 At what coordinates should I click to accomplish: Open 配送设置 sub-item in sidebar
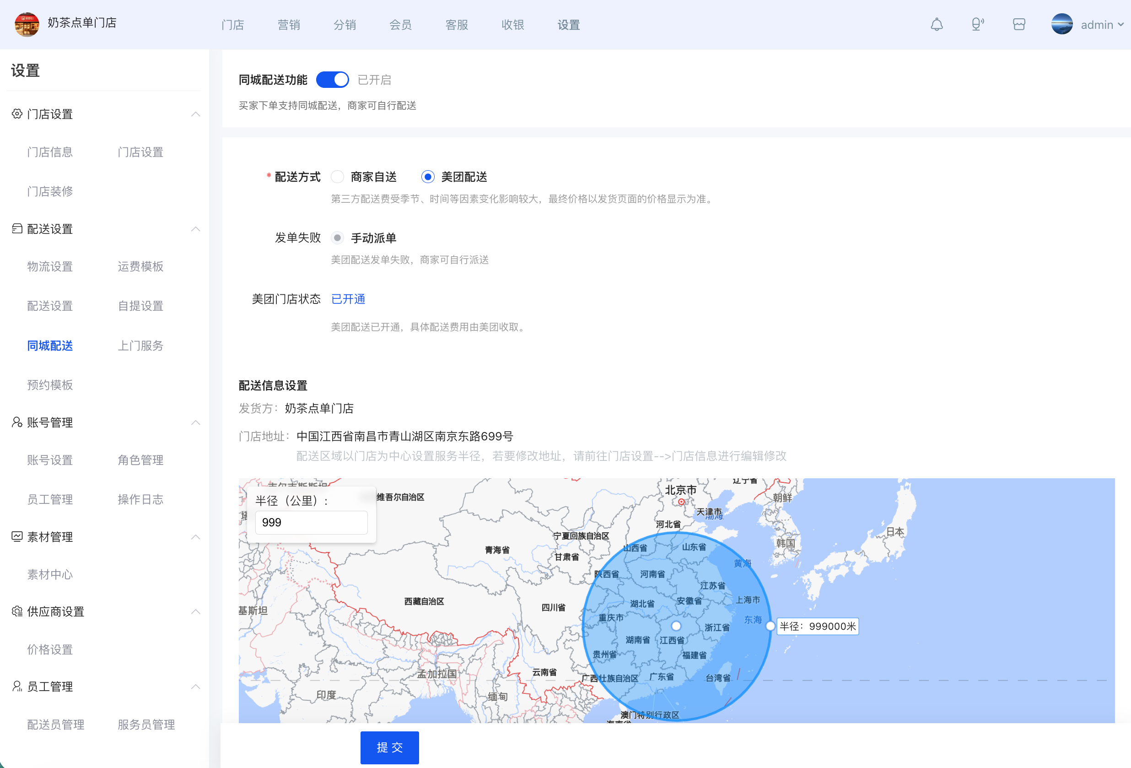[x=49, y=306]
